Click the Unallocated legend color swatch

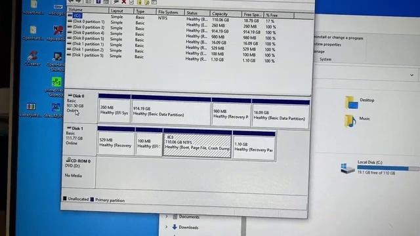click(x=64, y=199)
